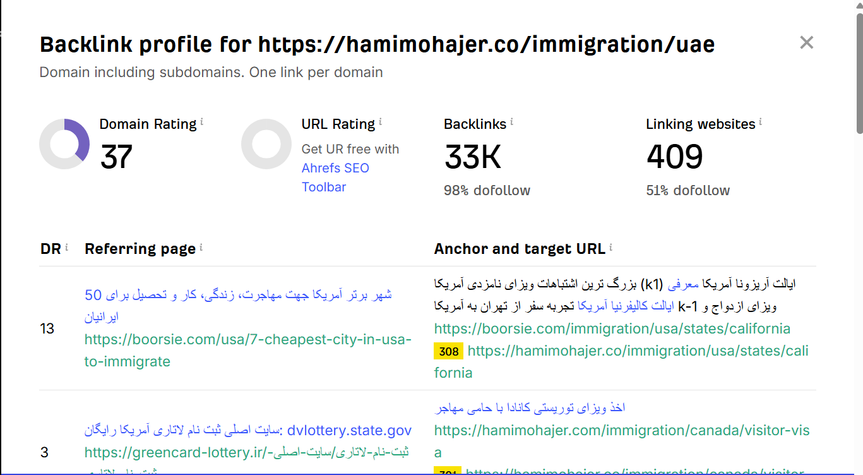Open the greencard-lottery.ir referring URL
Screen dimensions: 863x475
[x=246, y=452]
